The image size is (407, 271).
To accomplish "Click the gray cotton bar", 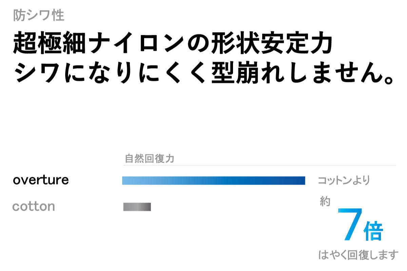I will point(137,207).
